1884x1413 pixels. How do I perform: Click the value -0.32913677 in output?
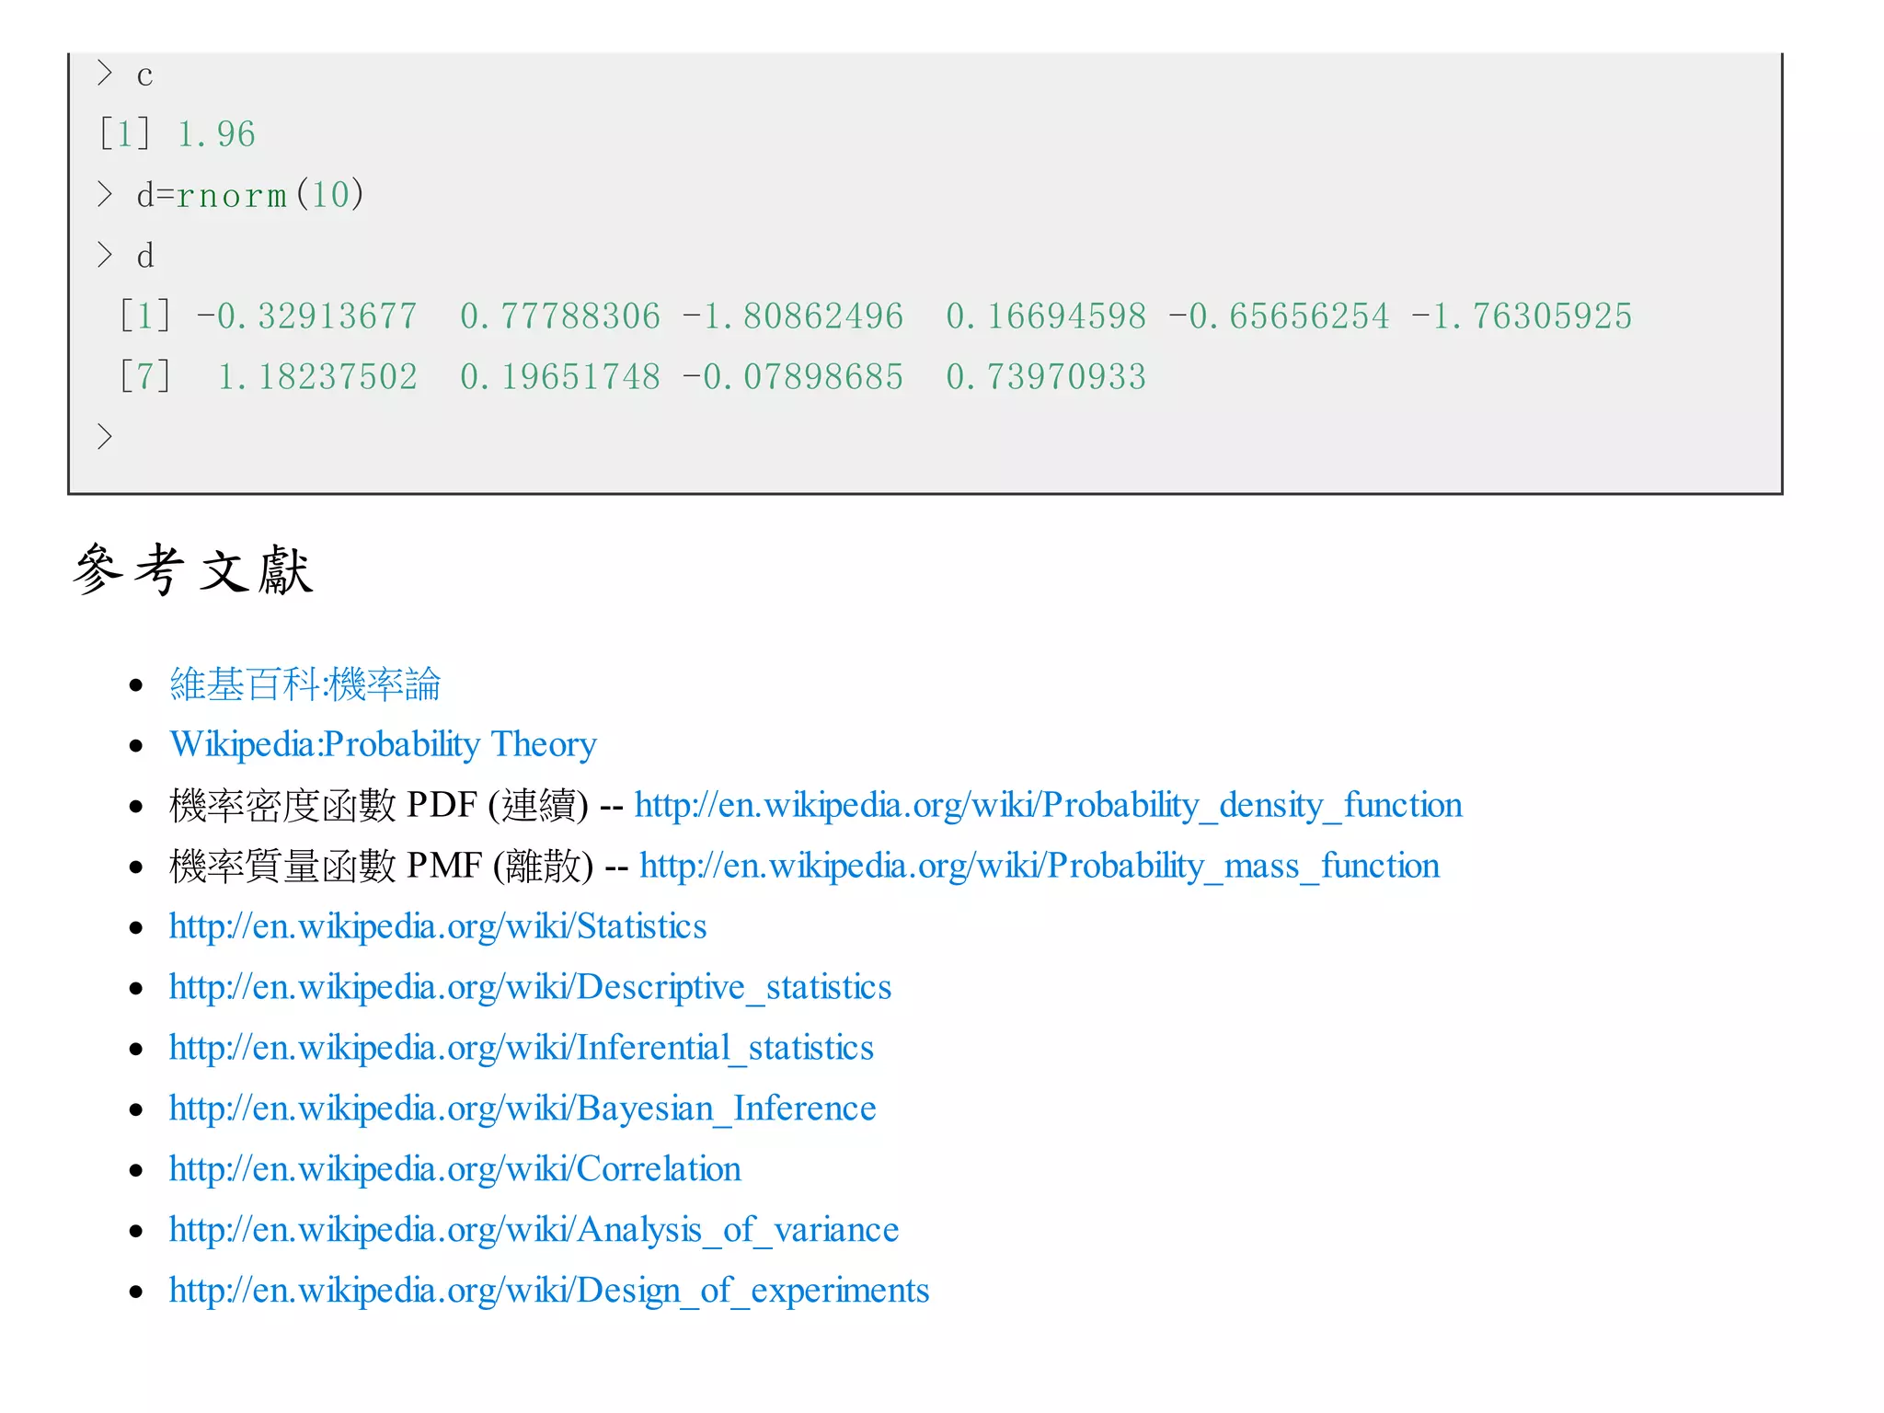coord(307,316)
